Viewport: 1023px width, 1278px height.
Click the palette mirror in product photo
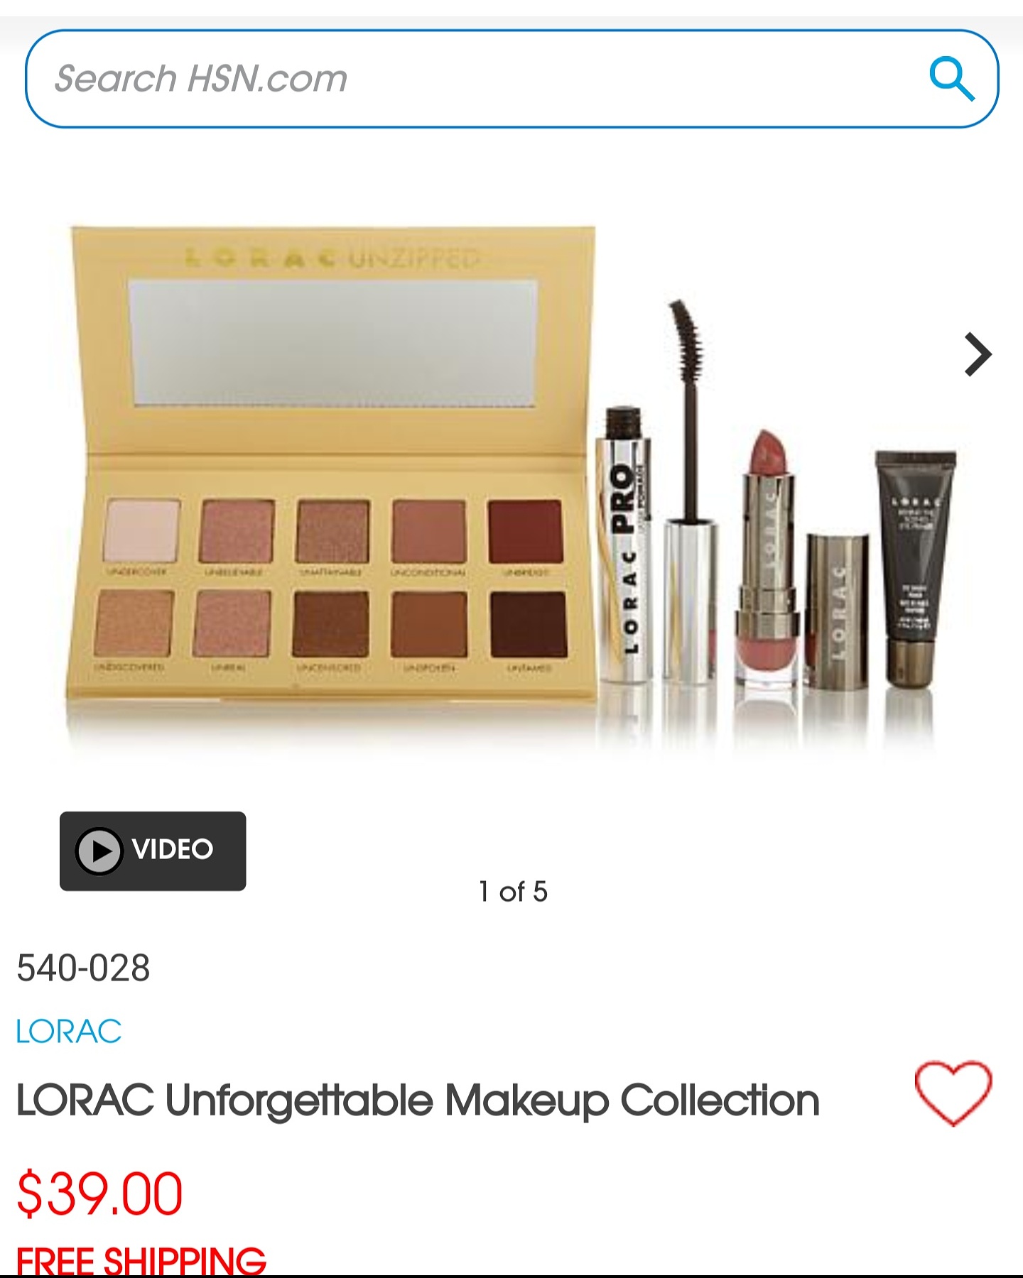point(333,344)
